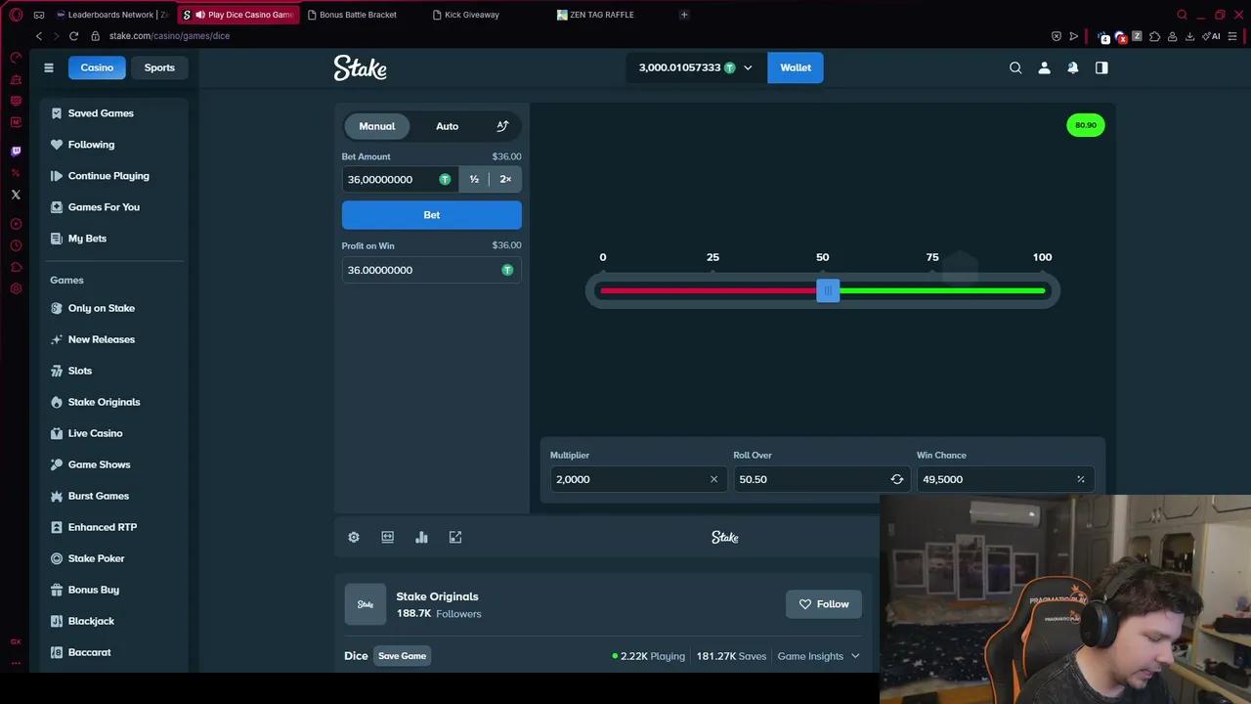Open site search with the magnifier icon
Viewport: 1251px width, 704px height.
coord(1015,67)
